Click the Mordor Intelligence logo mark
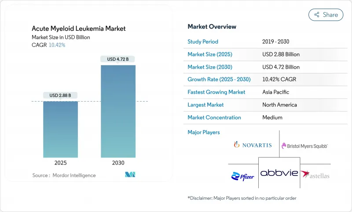The image size is (352, 212). pos(130,175)
